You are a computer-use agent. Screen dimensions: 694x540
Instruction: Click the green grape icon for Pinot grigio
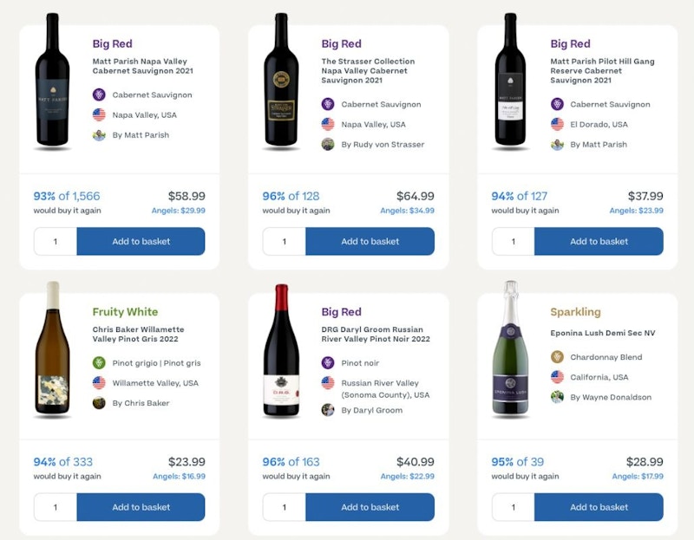[x=99, y=363]
